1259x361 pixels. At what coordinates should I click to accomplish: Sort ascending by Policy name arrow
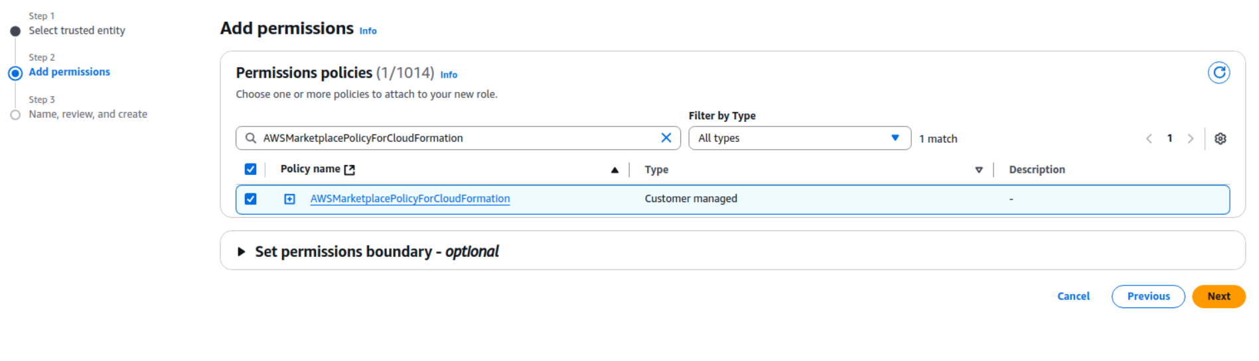pyautogui.click(x=615, y=170)
